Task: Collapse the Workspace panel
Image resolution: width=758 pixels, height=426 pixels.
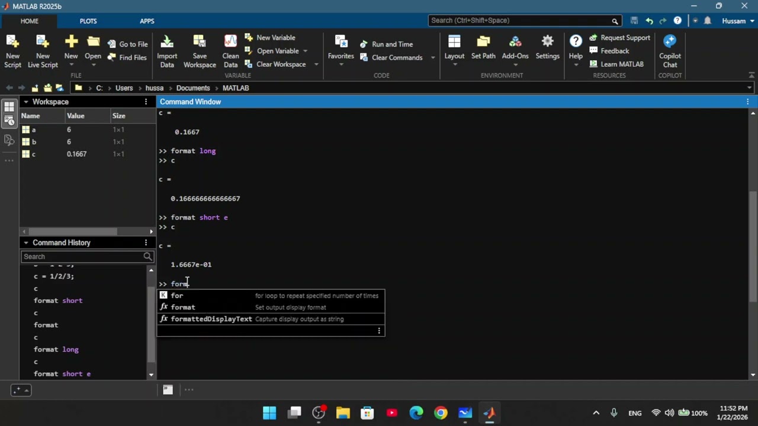Action: click(x=25, y=102)
